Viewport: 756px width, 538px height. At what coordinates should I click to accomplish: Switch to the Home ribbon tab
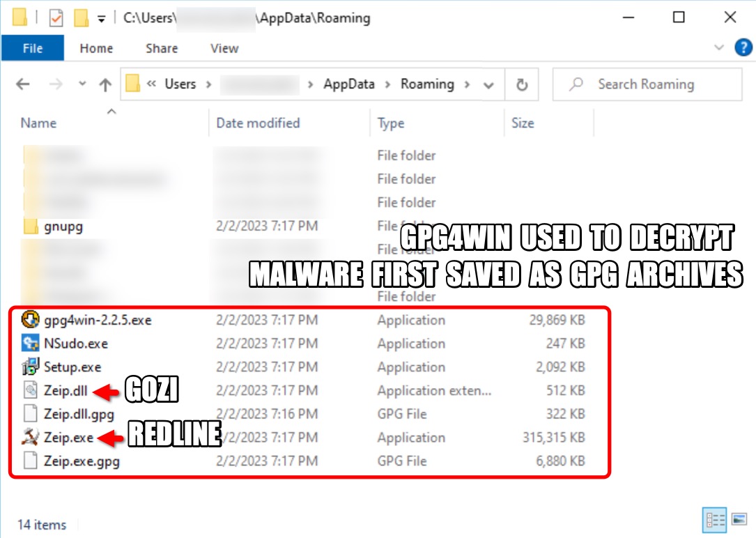(x=96, y=48)
